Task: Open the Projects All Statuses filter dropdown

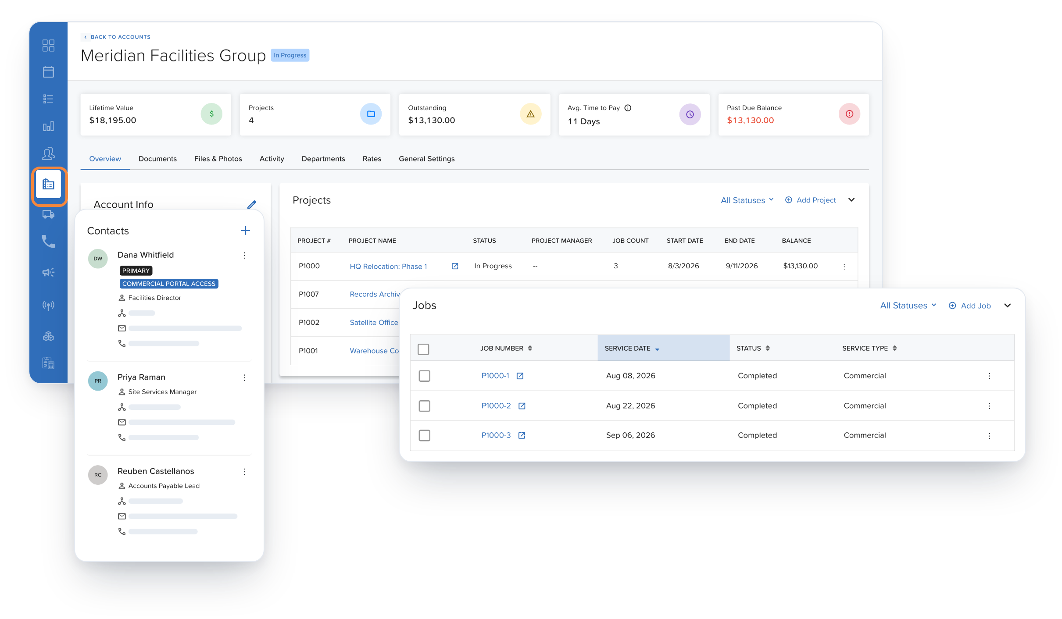Action: pyautogui.click(x=747, y=200)
